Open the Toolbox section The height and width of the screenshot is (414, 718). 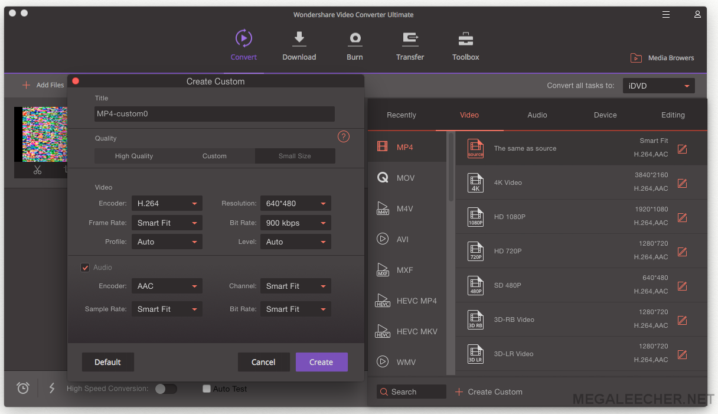(x=466, y=45)
